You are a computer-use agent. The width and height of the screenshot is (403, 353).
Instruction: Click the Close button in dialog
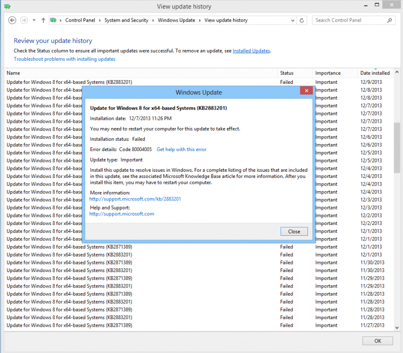coord(294,232)
